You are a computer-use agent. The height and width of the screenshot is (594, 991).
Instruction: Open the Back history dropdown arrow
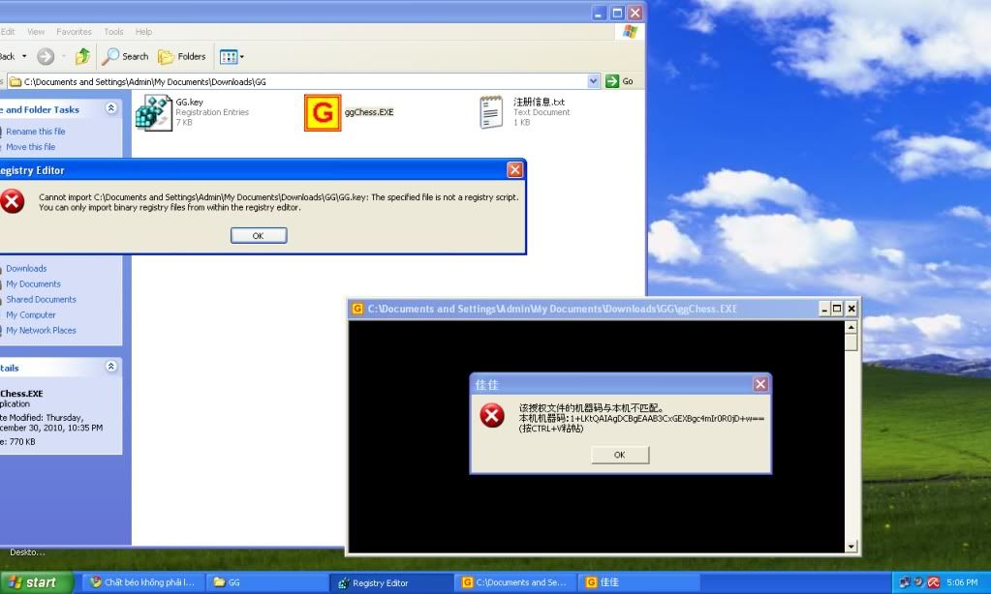point(24,56)
